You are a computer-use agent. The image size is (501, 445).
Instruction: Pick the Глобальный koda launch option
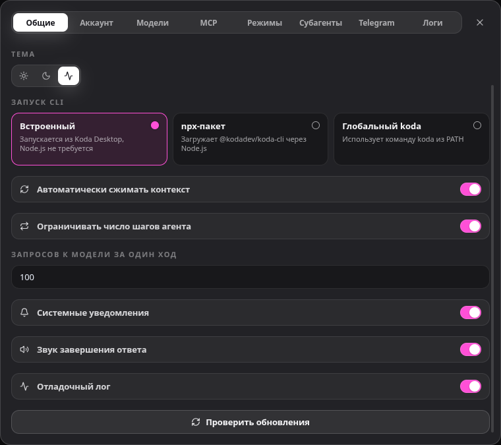pos(411,139)
